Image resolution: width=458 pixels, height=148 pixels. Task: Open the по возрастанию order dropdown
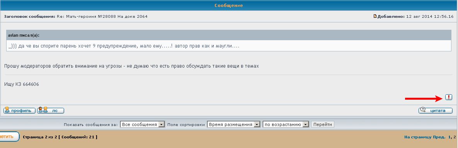(286, 124)
